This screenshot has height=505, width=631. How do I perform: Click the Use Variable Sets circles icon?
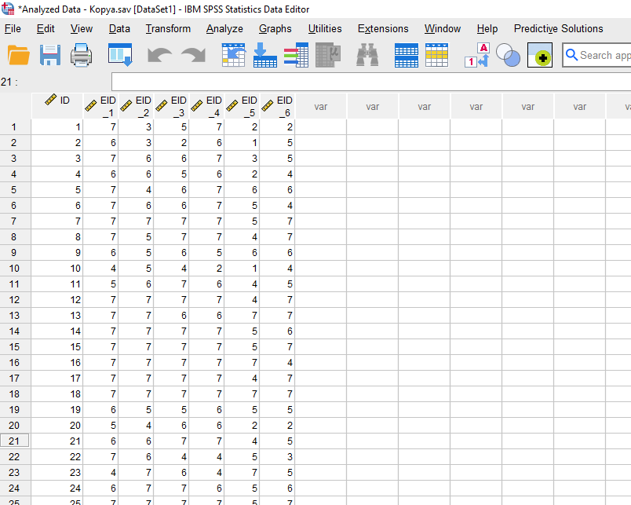tap(509, 56)
